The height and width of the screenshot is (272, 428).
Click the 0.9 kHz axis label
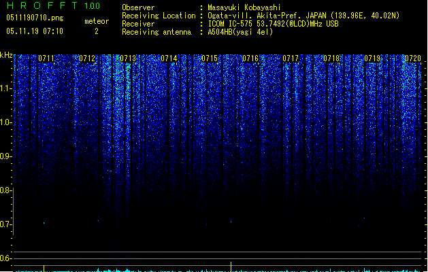pos(5,156)
